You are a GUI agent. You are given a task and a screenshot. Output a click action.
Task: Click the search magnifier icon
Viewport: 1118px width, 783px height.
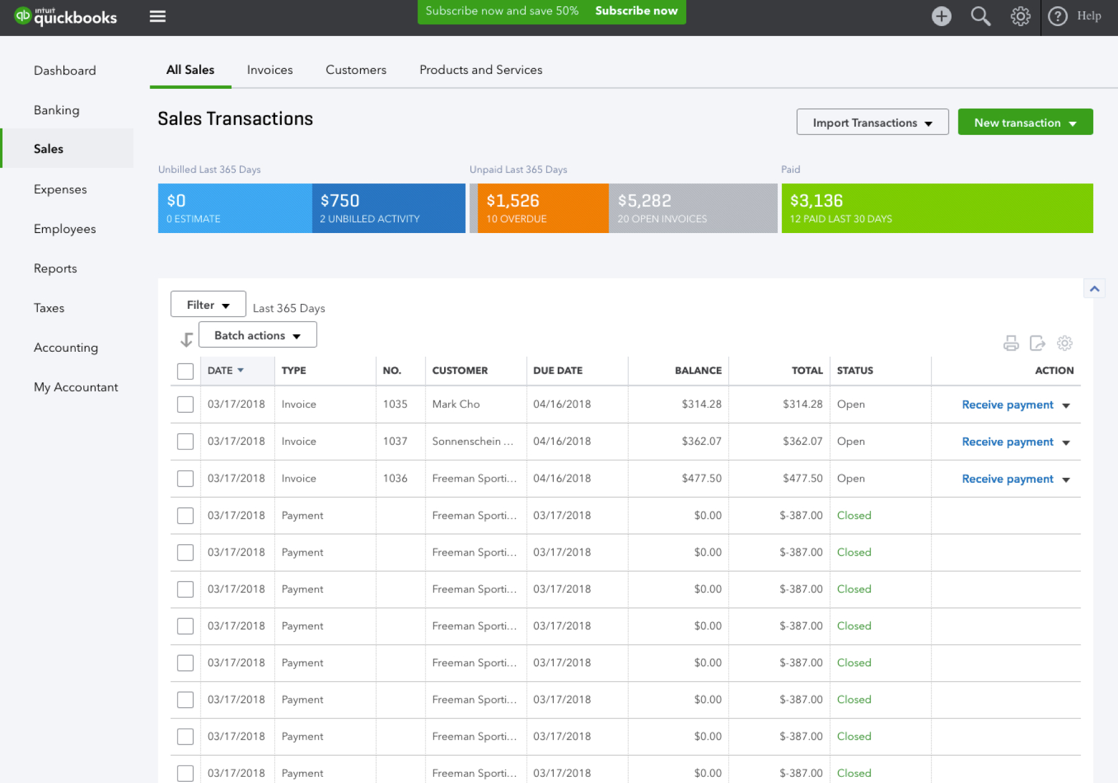(980, 16)
